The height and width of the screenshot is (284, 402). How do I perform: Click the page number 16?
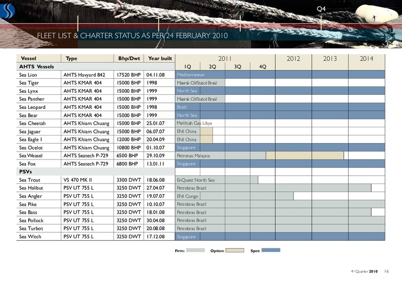(x=386, y=271)
